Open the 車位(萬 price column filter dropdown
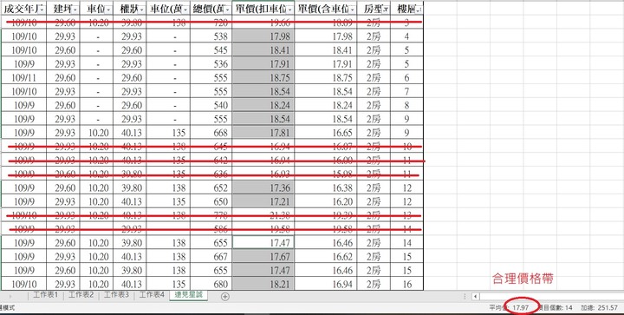The height and width of the screenshot is (315, 624). pos(185,10)
